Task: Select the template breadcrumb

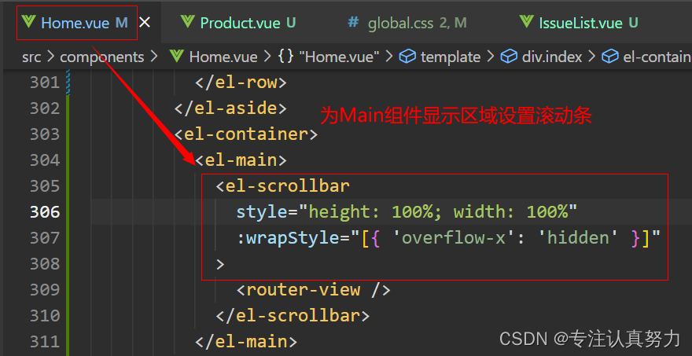Action: point(451,57)
